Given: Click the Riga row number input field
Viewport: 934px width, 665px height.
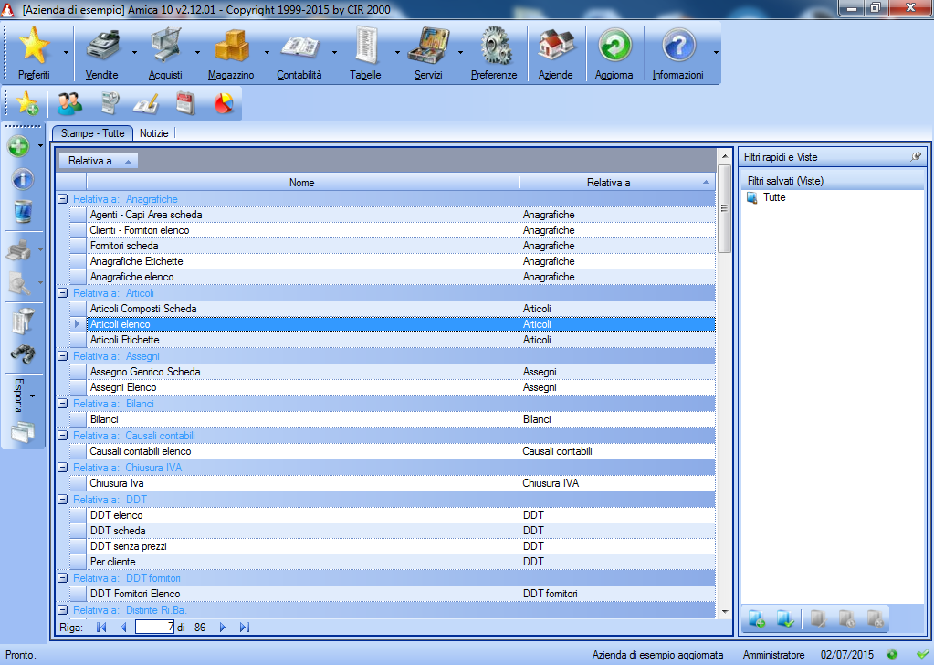Looking at the screenshot, I should [155, 627].
